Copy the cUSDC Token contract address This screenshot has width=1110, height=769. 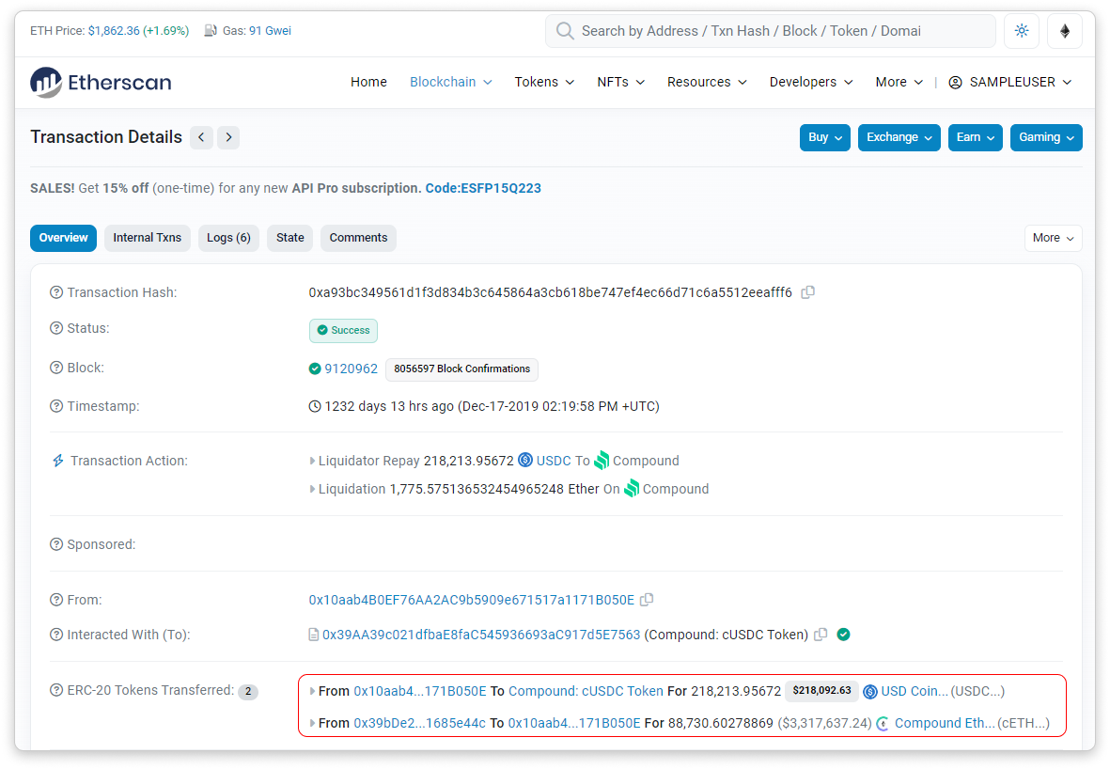click(x=821, y=635)
